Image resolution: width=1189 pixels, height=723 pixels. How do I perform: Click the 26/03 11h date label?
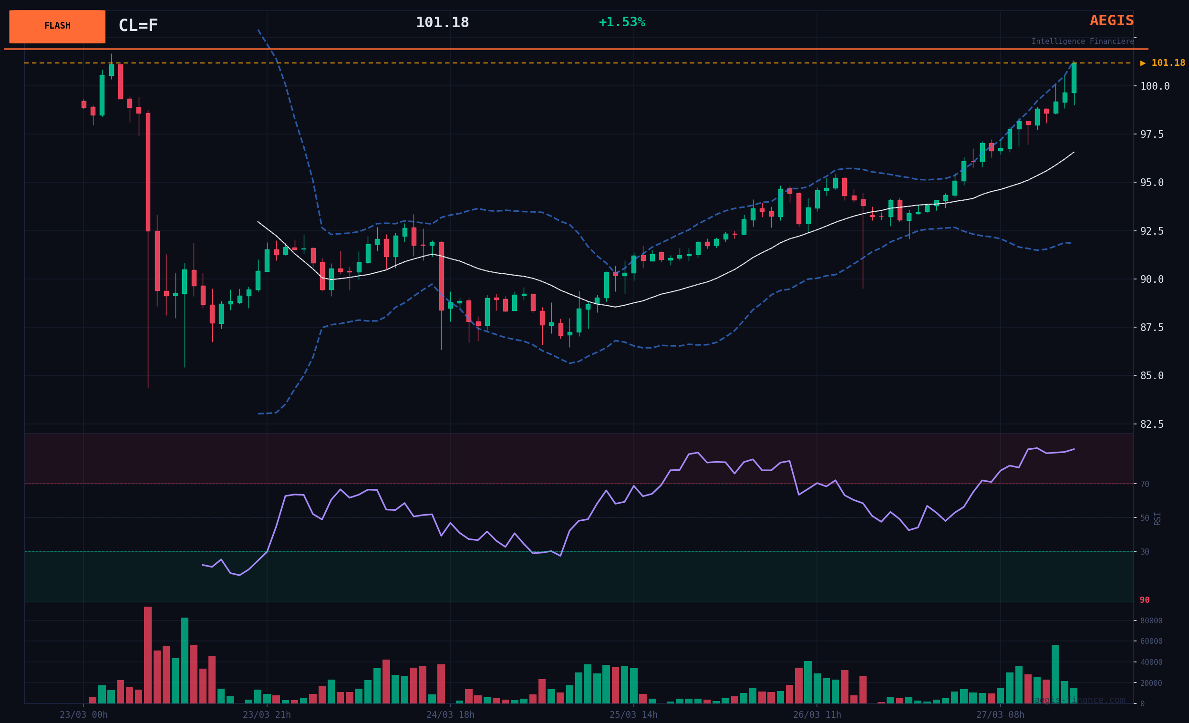817,715
